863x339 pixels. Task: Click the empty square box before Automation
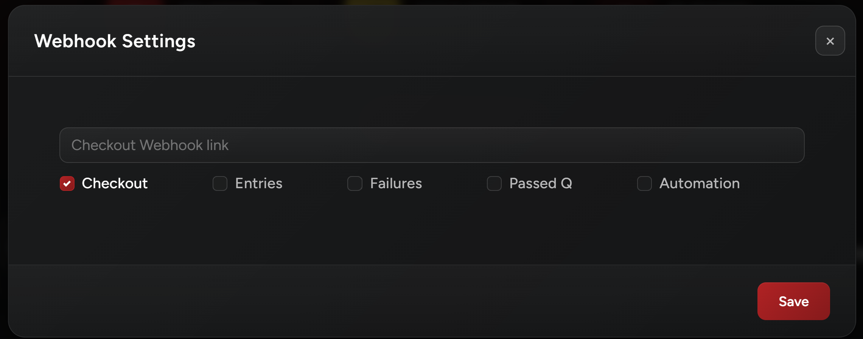click(x=644, y=184)
